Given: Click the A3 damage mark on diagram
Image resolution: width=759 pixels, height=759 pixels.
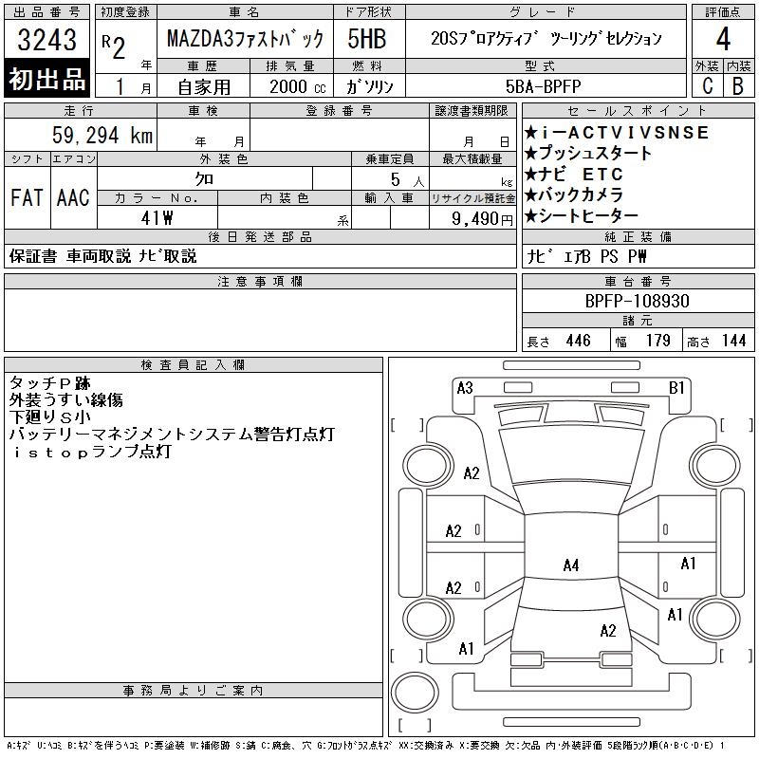Looking at the screenshot, I should pyautogui.click(x=465, y=388).
